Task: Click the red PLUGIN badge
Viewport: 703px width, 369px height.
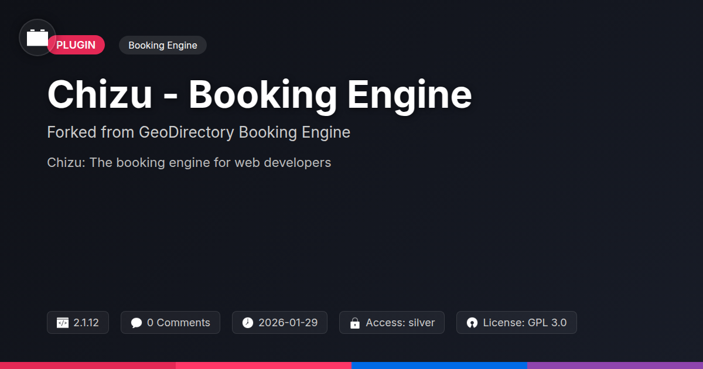Action: [76, 45]
